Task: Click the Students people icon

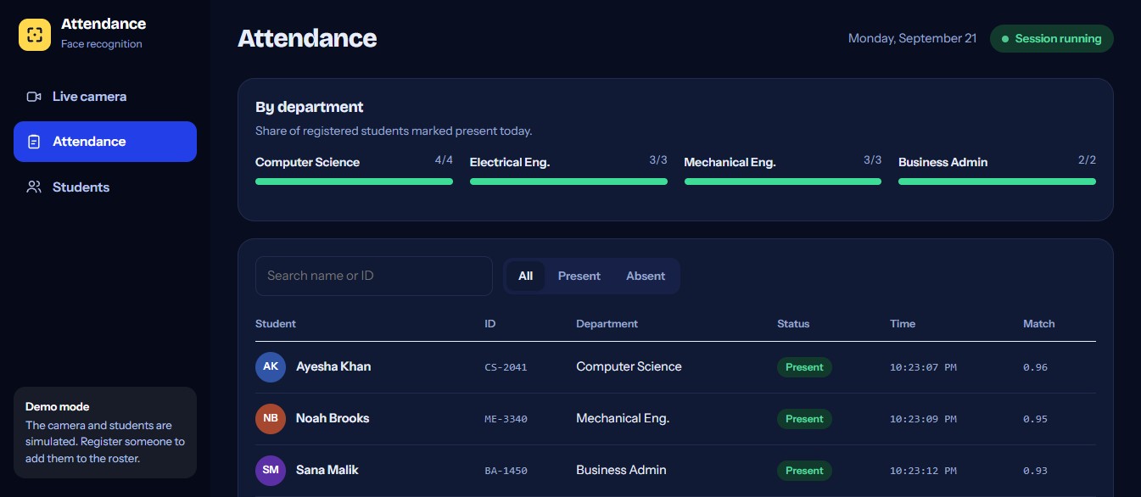Action: [x=34, y=187]
